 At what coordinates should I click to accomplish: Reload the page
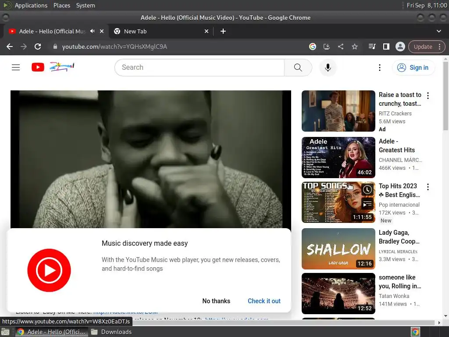pyautogui.click(x=38, y=47)
